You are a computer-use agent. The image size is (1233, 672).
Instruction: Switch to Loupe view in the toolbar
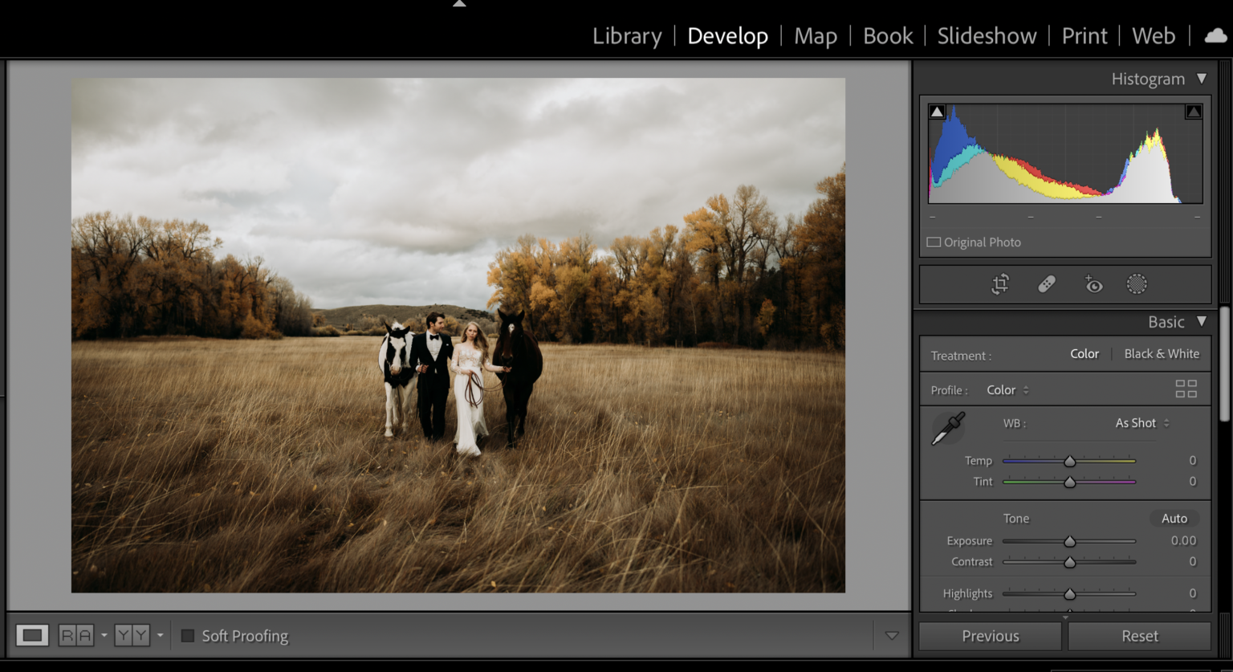tap(31, 635)
